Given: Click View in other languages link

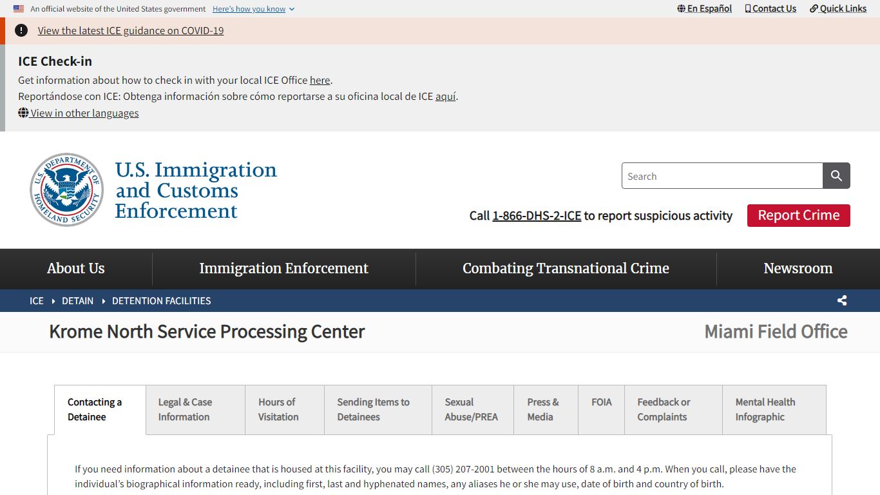Looking at the screenshot, I should coord(79,113).
